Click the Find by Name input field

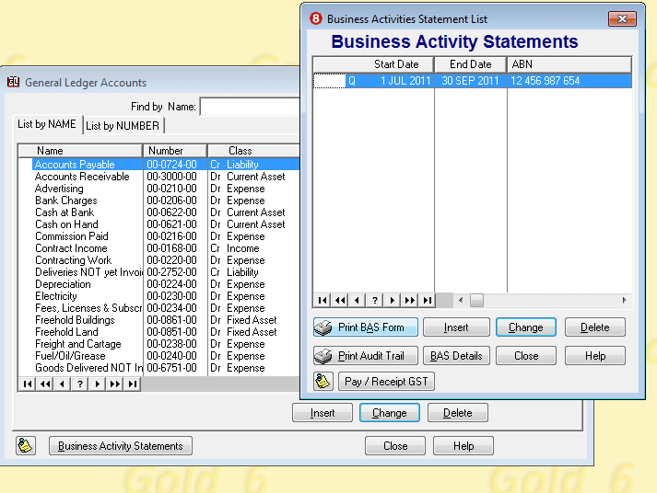click(x=250, y=107)
